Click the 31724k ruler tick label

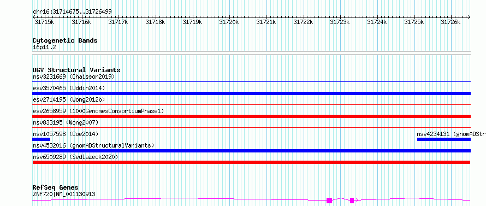[377, 22]
